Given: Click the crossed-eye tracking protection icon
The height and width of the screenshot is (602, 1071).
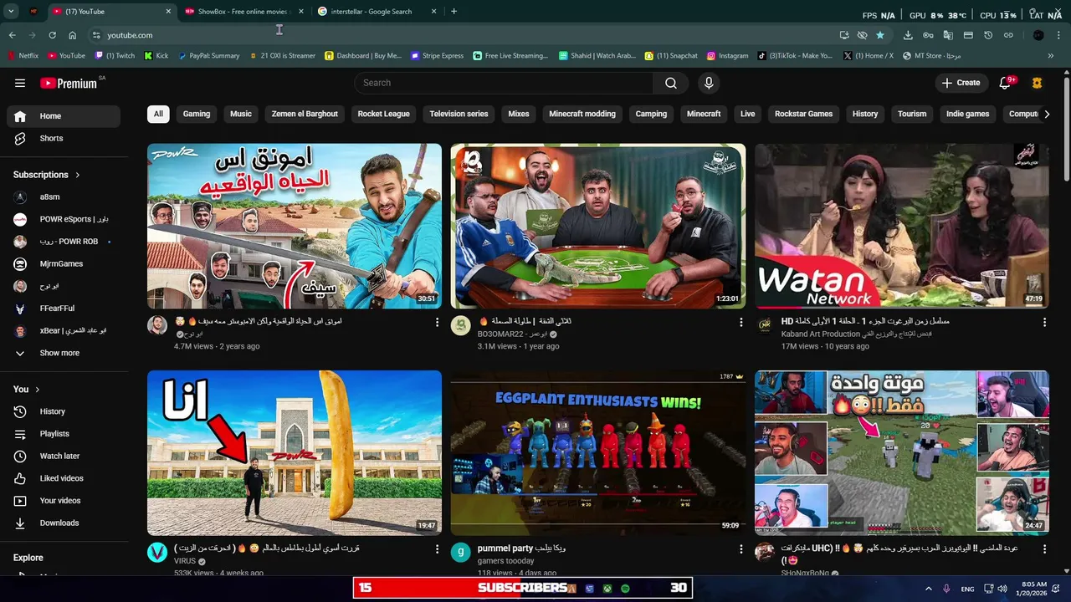Looking at the screenshot, I should coord(862,35).
